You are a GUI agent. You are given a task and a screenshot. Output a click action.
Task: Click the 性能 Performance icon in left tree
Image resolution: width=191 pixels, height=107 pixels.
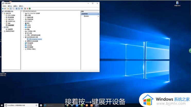[7, 23]
